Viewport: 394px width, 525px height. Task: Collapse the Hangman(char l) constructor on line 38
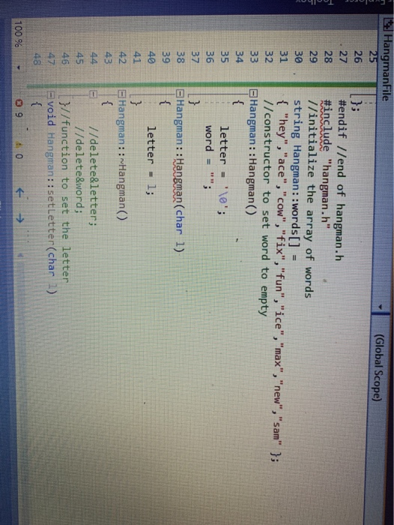181,94
